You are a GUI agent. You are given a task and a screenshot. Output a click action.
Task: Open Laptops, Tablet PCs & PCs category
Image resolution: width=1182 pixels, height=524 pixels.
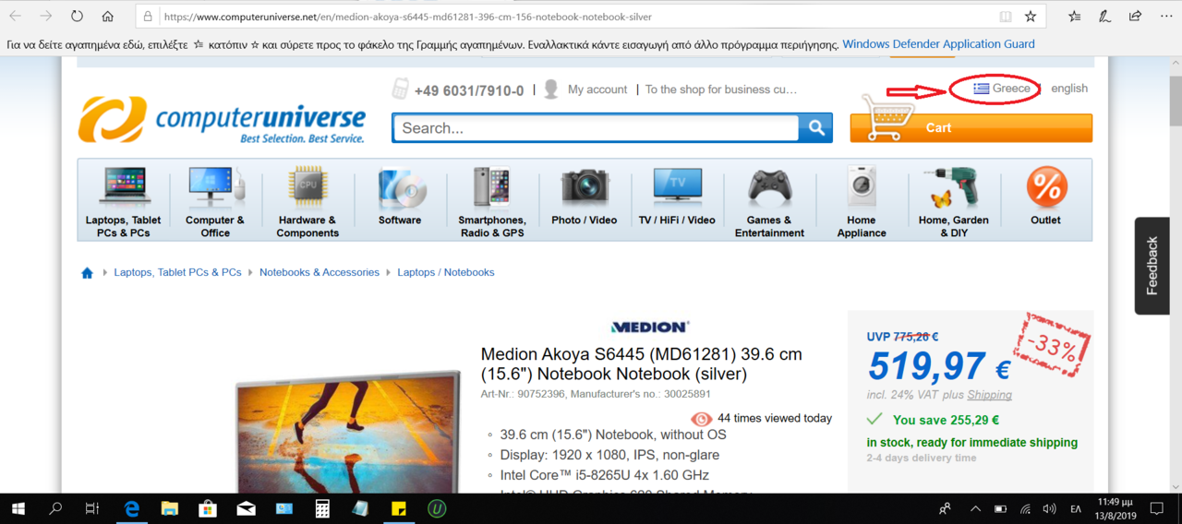pyautogui.click(x=123, y=202)
